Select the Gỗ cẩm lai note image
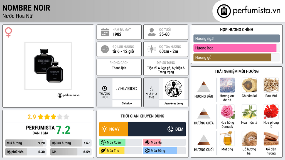 pos(249,85)
